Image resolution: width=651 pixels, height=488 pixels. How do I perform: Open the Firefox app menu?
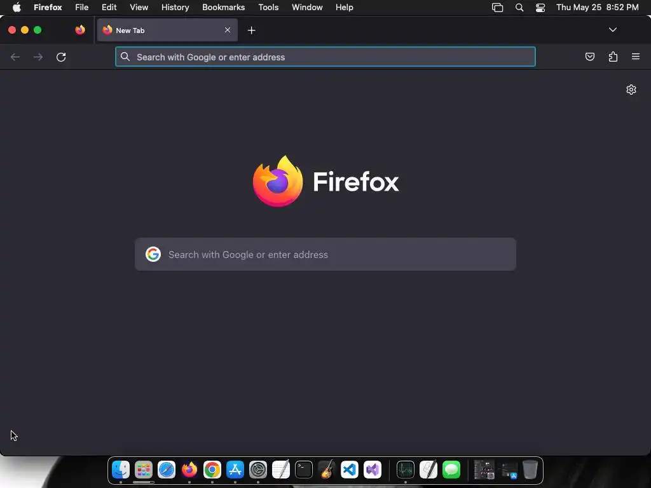click(48, 7)
